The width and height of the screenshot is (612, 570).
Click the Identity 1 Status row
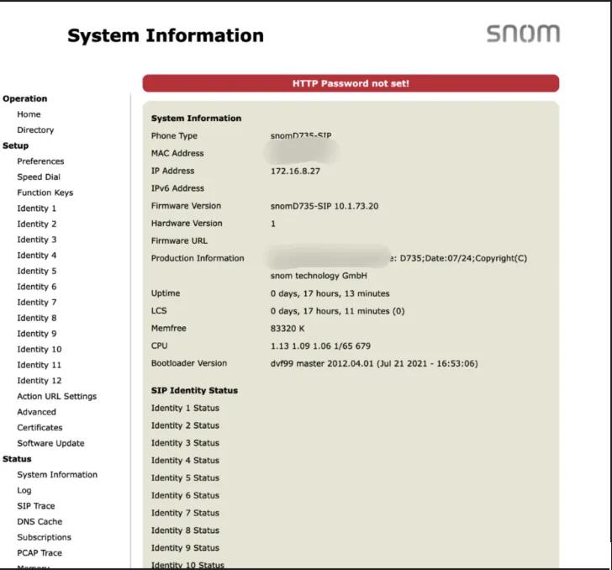coord(186,408)
